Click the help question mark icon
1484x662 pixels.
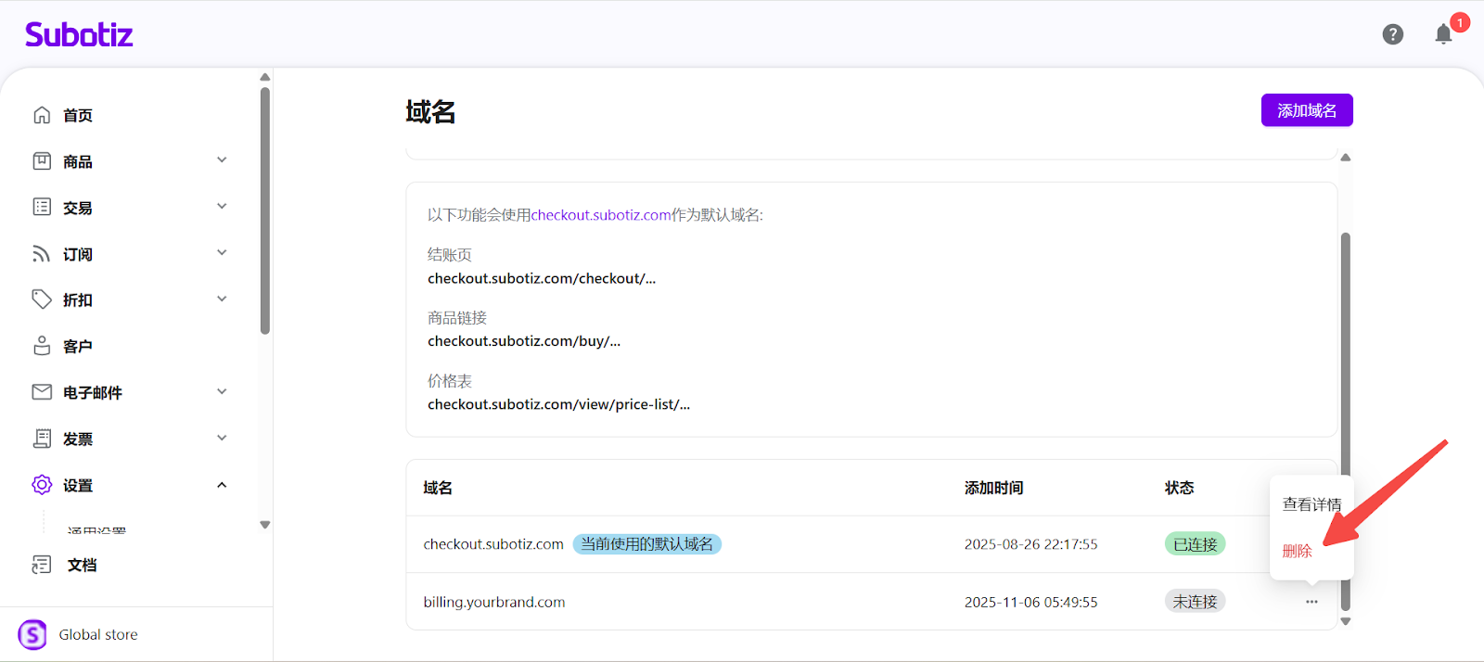click(1392, 34)
